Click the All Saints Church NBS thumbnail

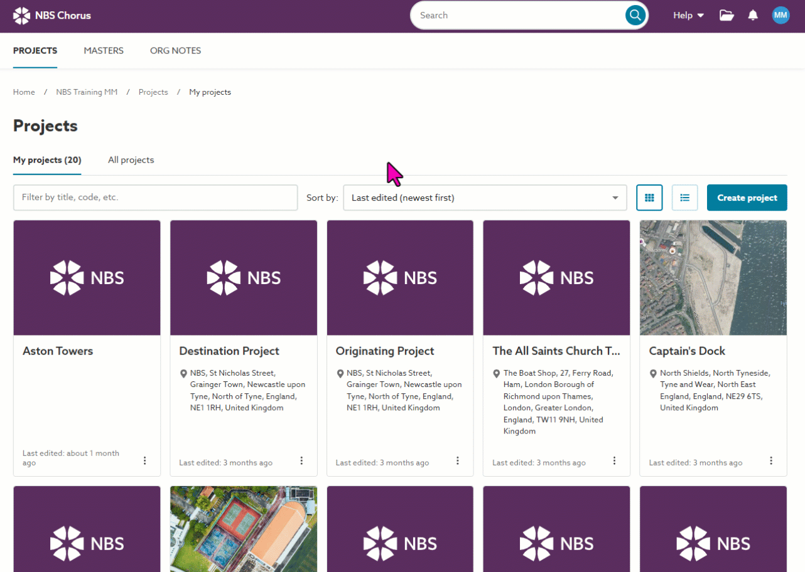coord(556,278)
